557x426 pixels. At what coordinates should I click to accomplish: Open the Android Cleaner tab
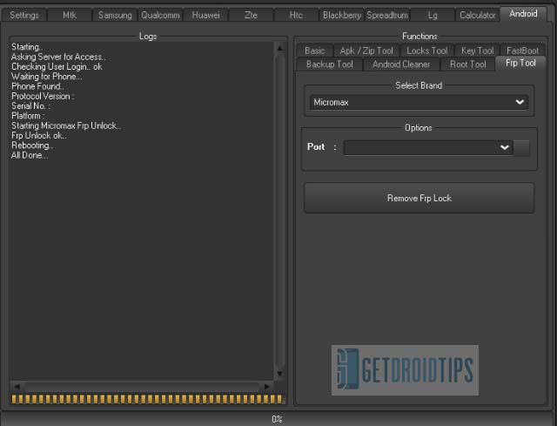click(401, 64)
